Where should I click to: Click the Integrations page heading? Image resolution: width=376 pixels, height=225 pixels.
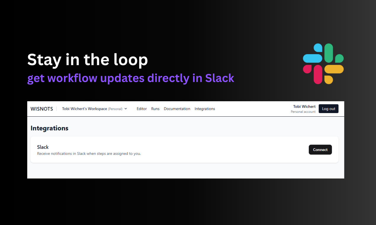49,128
